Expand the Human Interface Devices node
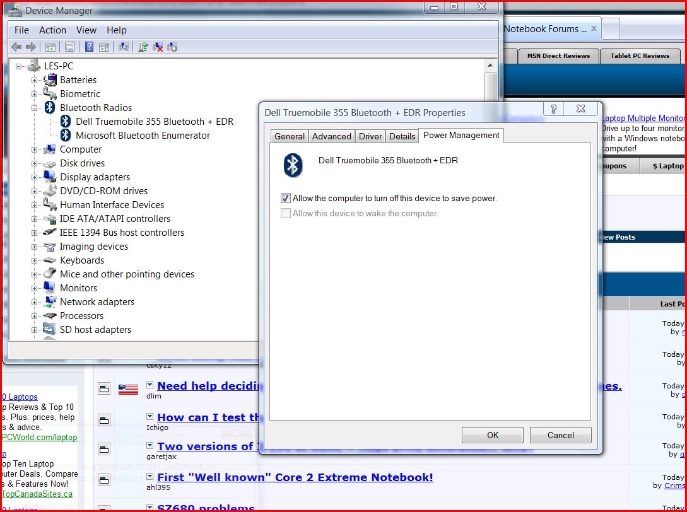This screenshot has width=687, height=512. [34, 205]
